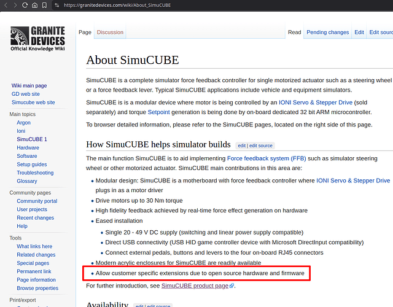Visit the GD web site link
393x307 pixels.
pos(26,94)
